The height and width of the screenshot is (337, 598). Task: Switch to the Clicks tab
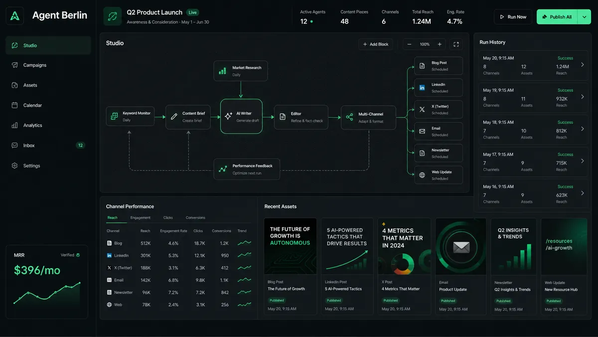(x=168, y=218)
